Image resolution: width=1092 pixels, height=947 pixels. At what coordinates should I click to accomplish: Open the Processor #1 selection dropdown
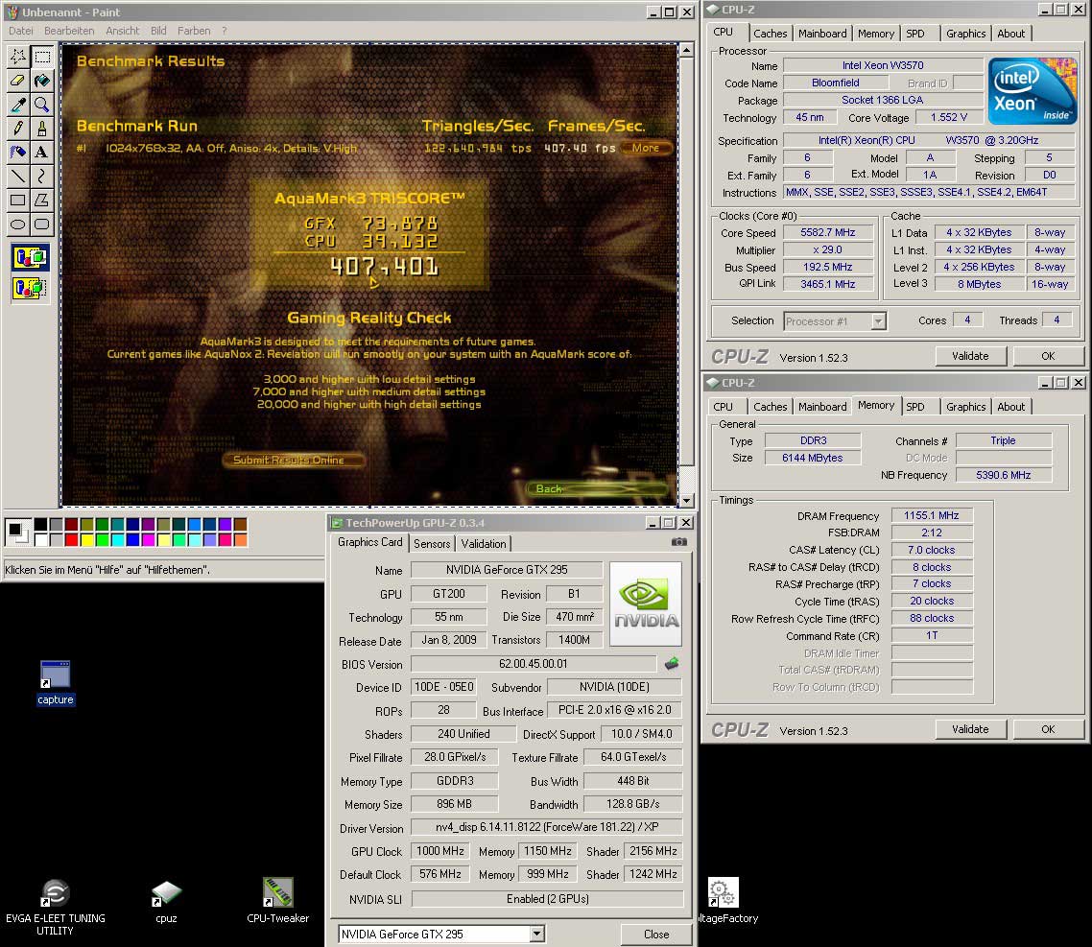point(878,321)
